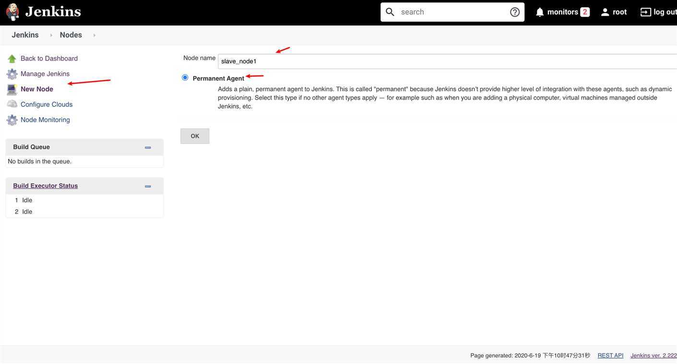Click the green up arrow dashboard icon

coord(12,58)
